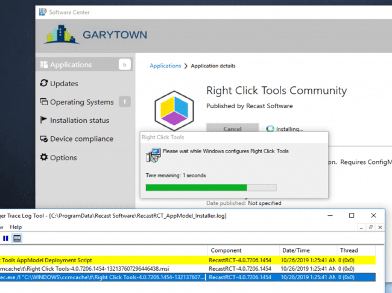Click the Options gear icon
This screenshot has height=293, width=392.
point(43,158)
